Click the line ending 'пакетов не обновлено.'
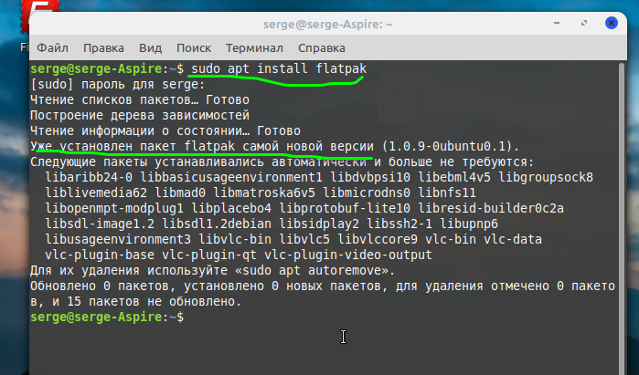 [x=136, y=301]
